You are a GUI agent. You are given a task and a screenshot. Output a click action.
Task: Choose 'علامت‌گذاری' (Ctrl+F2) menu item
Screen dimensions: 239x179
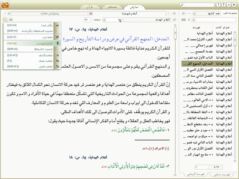(32, 55)
